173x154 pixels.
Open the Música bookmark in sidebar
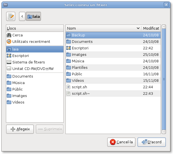tap(18, 83)
